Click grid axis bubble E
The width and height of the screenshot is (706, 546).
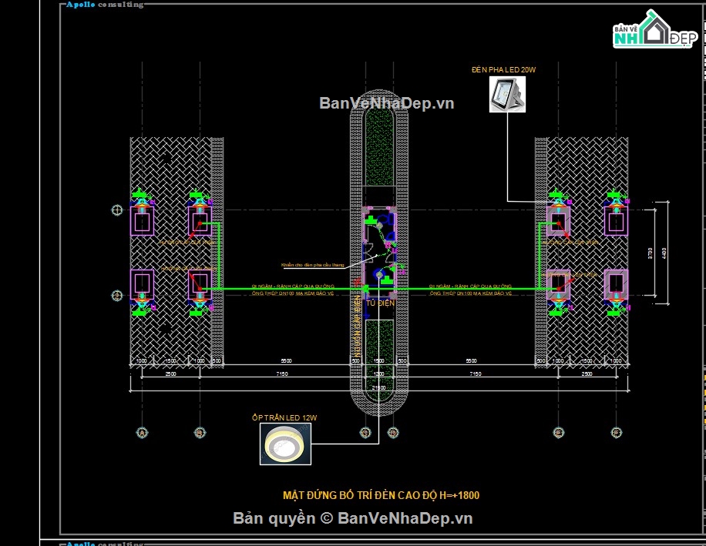coord(558,433)
